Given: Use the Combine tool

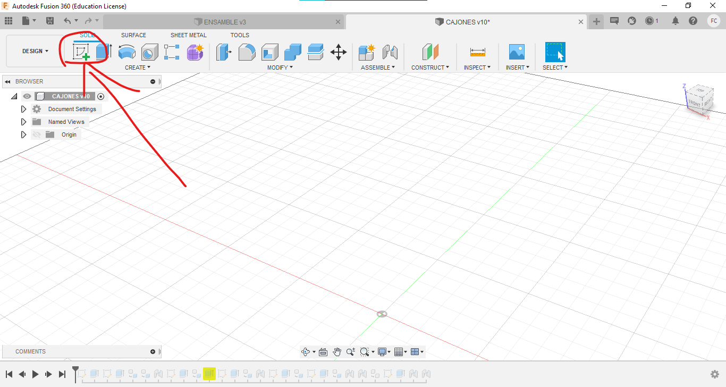Looking at the screenshot, I should 293,52.
